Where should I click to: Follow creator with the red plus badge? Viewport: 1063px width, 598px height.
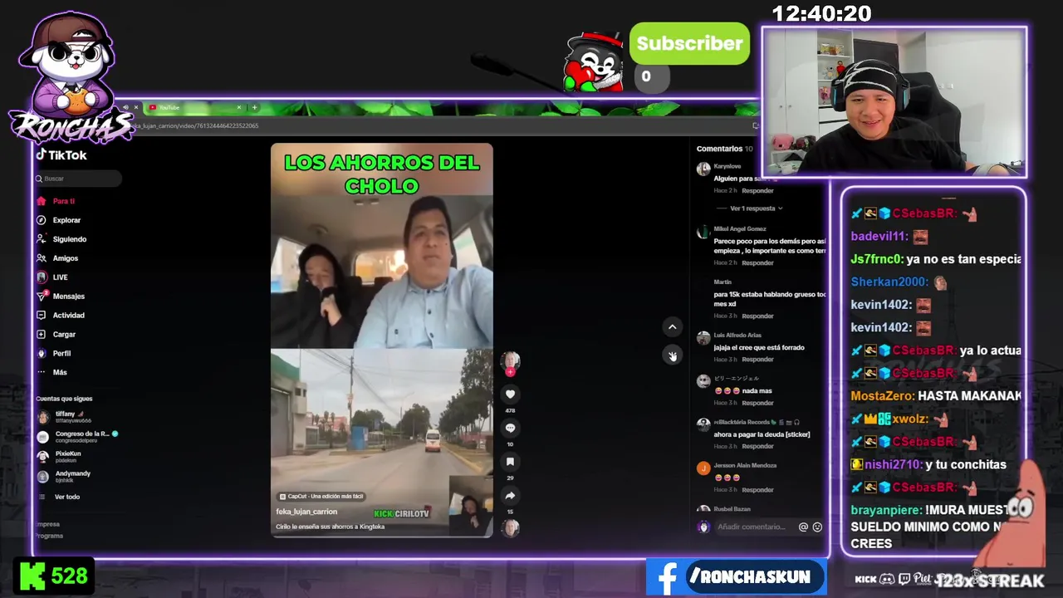coord(510,373)
